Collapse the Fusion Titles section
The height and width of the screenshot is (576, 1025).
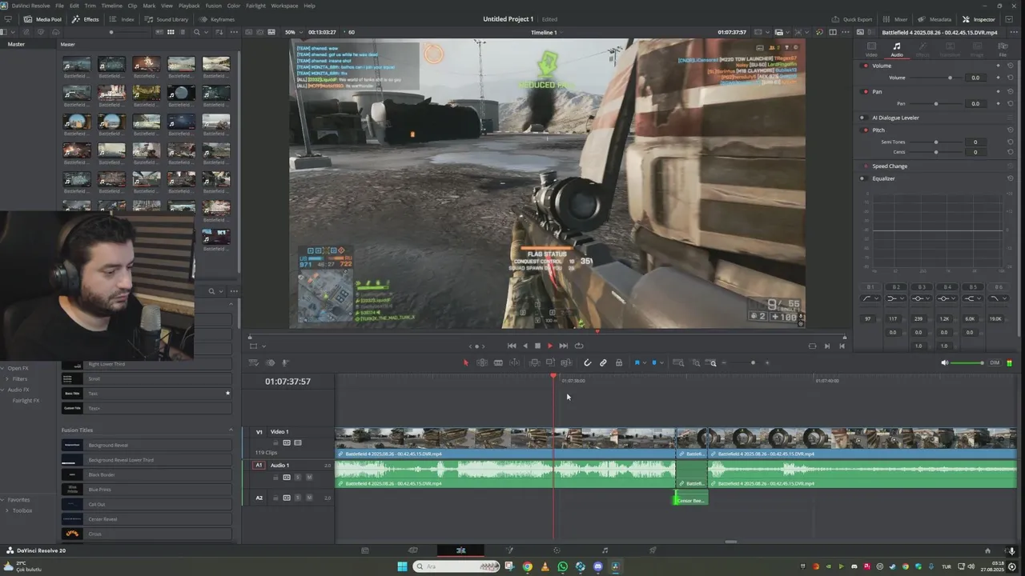(231, 430)
